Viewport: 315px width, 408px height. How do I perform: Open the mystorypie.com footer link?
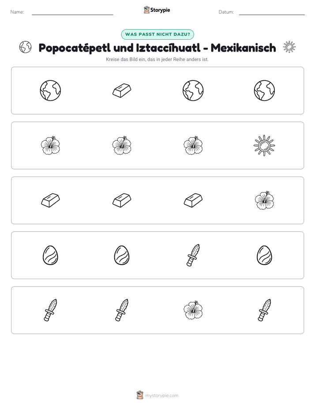pyautogui.click(x=161, y=396)
